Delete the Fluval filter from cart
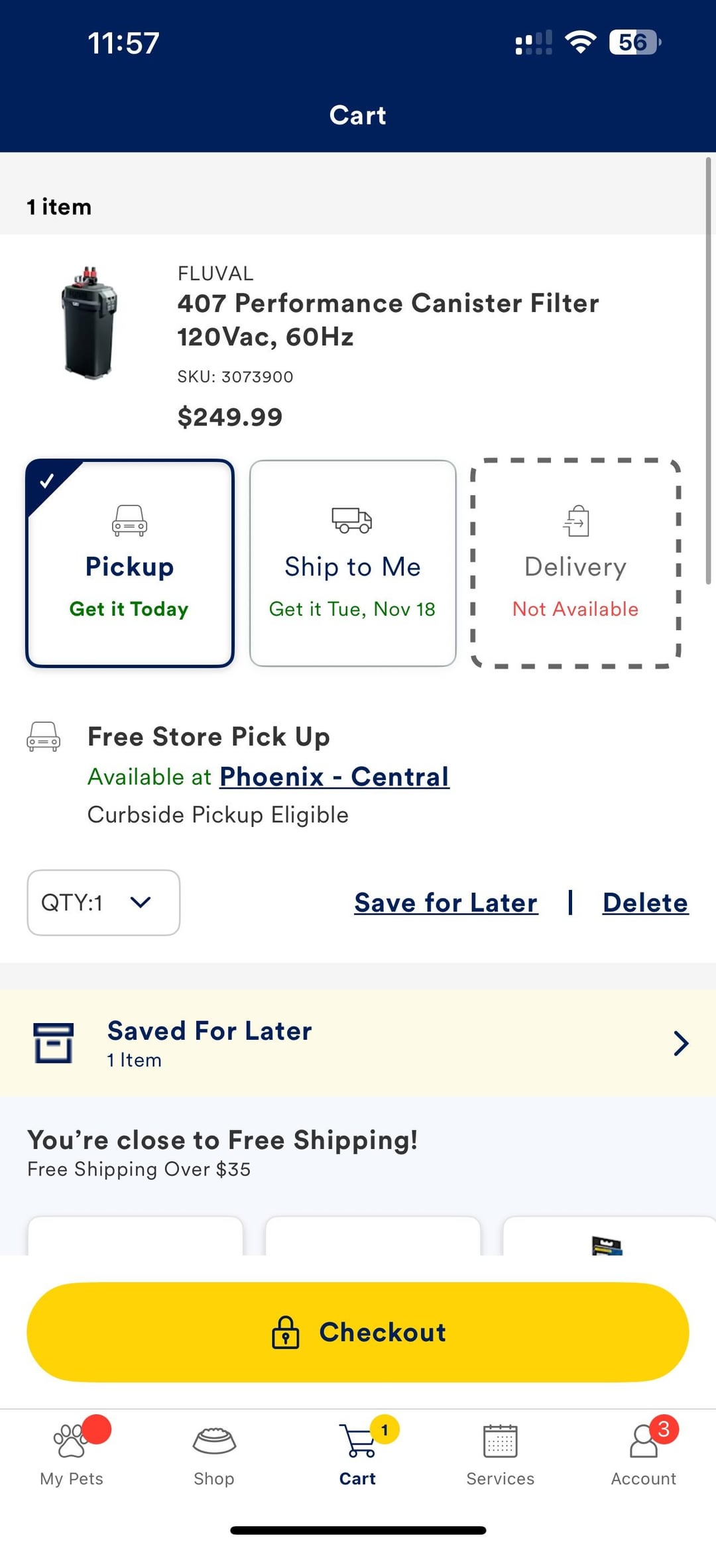This screenshot has width=716, height=1548. pos(645,903)
